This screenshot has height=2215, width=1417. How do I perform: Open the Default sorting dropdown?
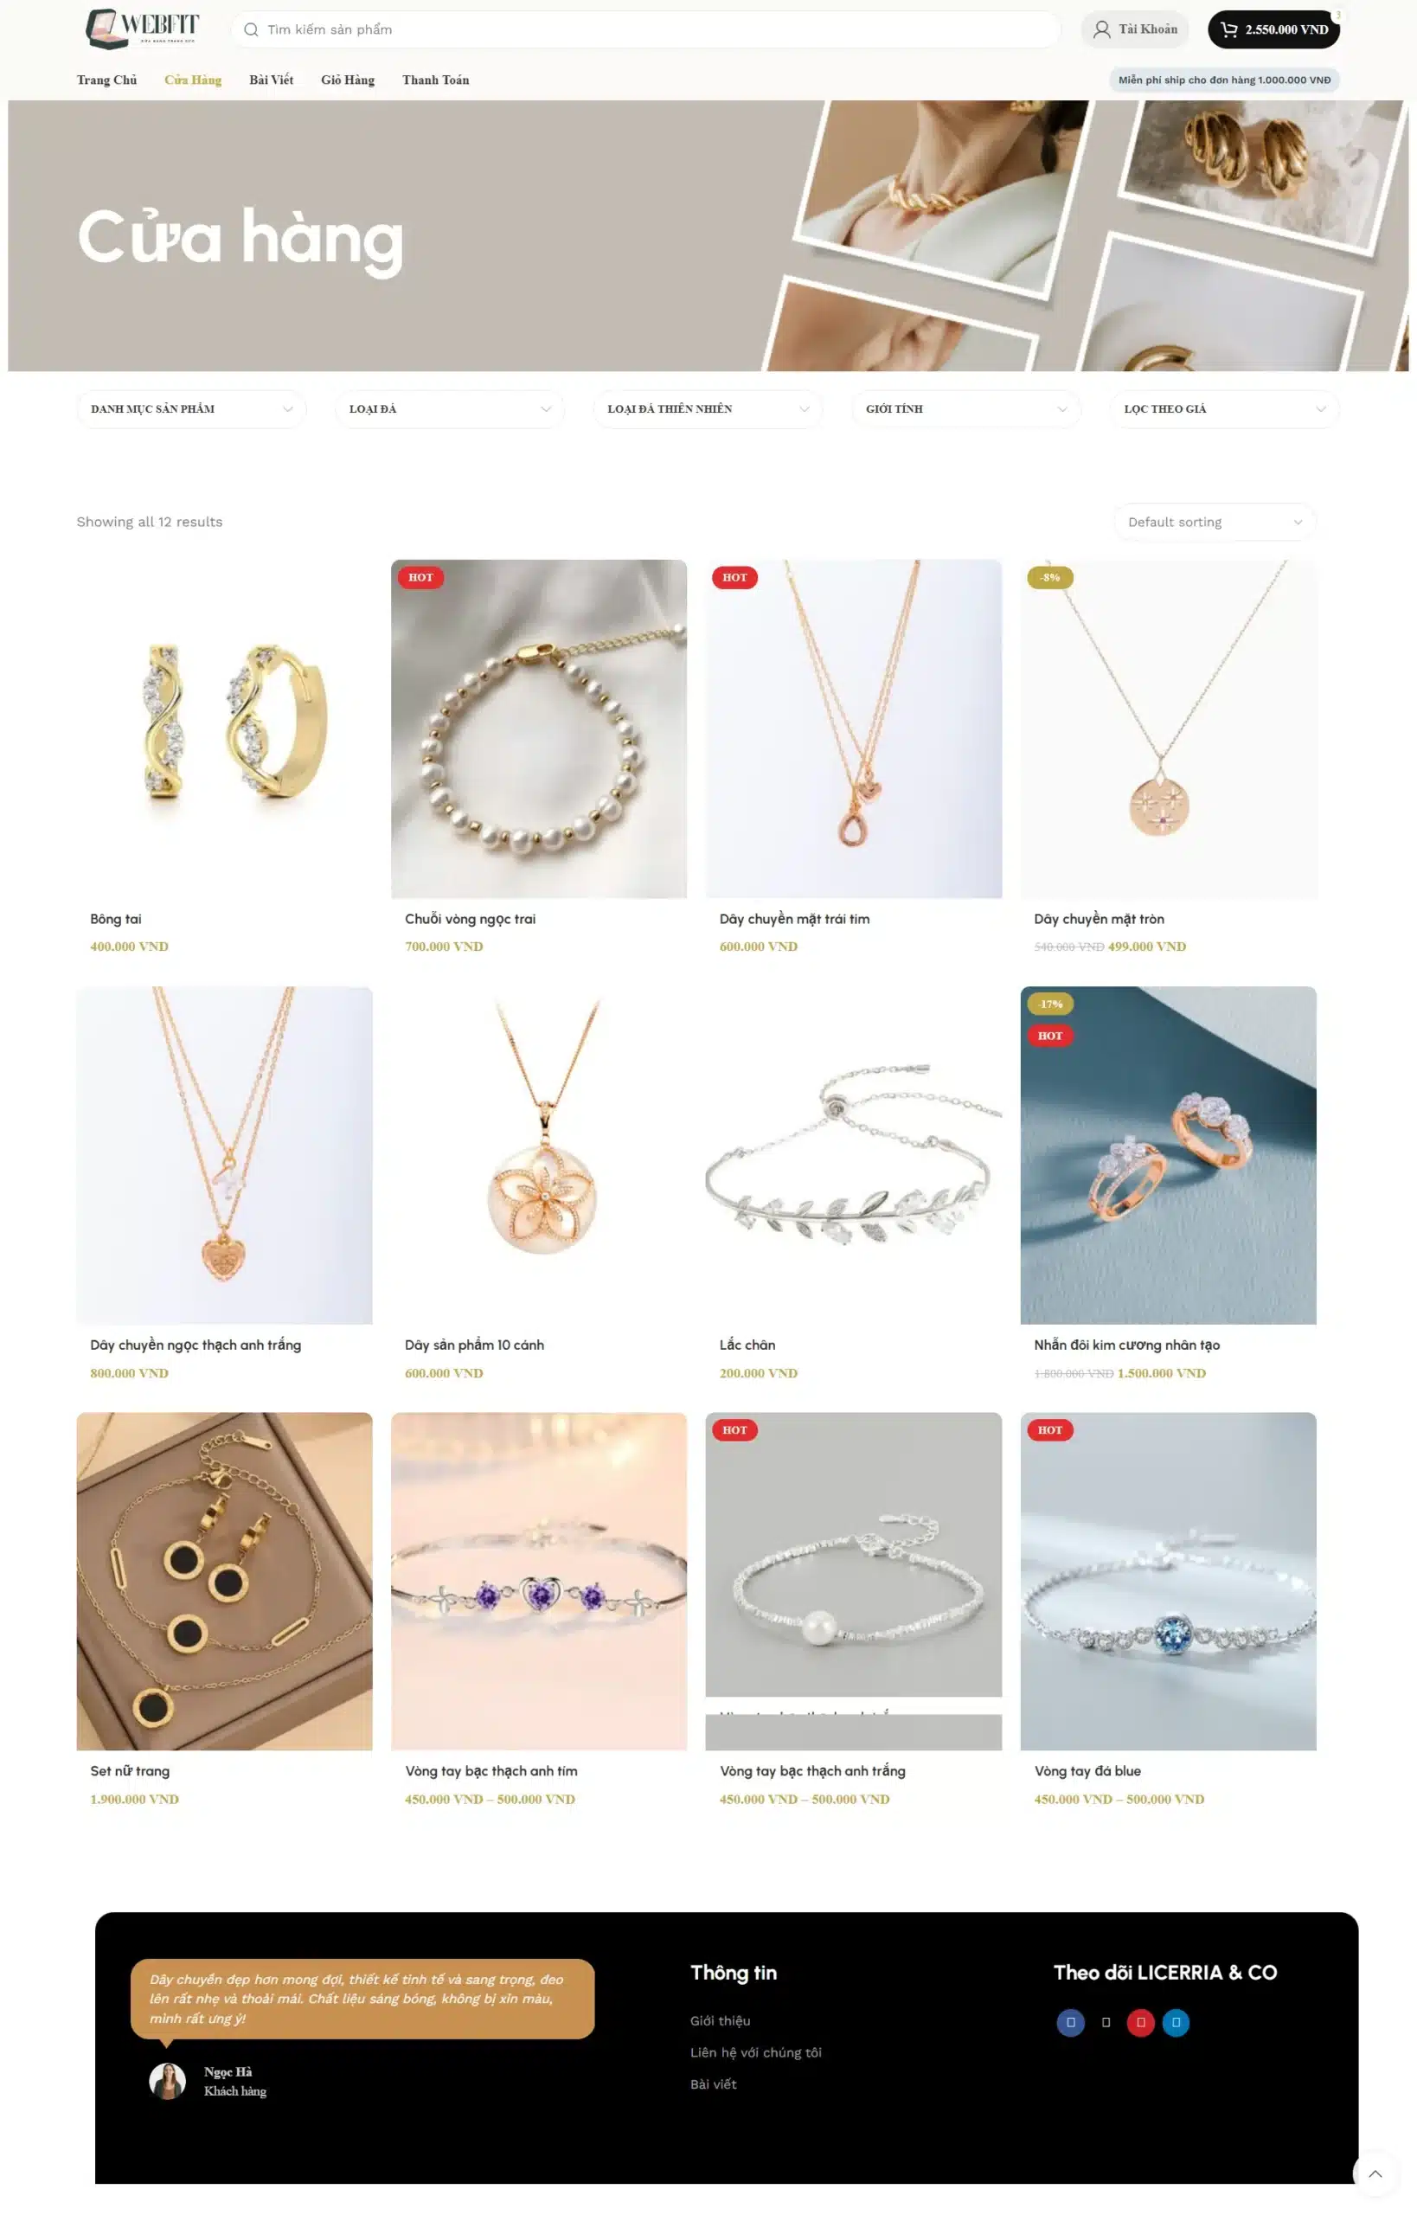click(x=1215, y=522)
